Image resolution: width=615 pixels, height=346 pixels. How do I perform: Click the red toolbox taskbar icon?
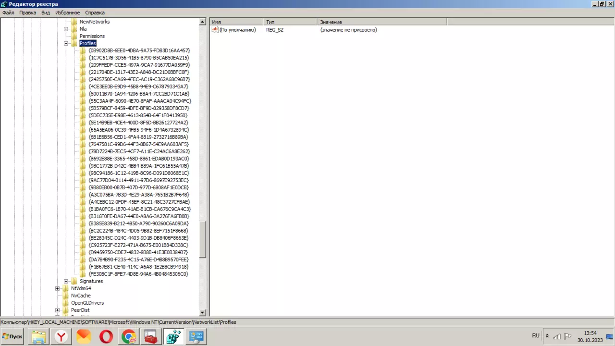151,337
